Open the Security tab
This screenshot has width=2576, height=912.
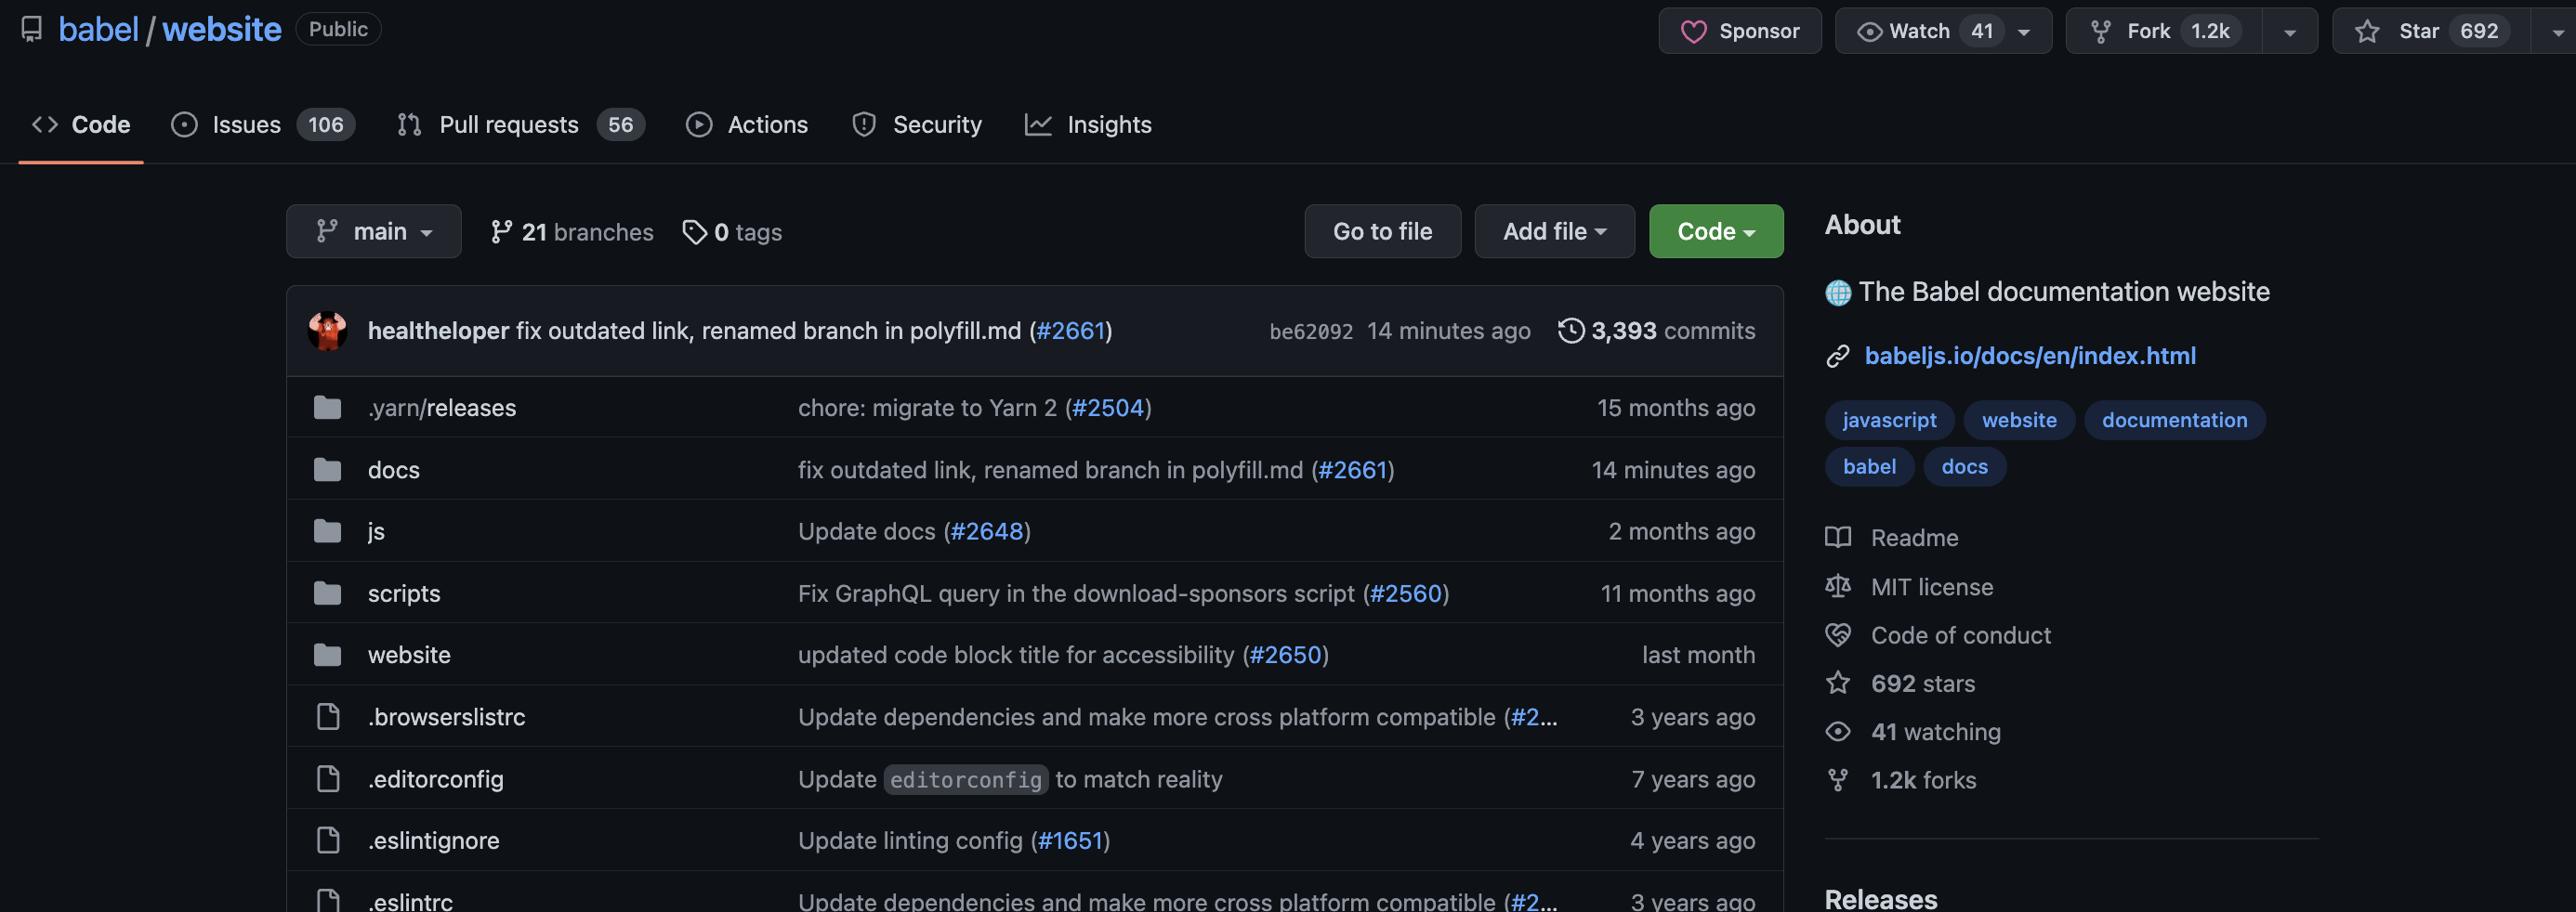coord(917,124)
